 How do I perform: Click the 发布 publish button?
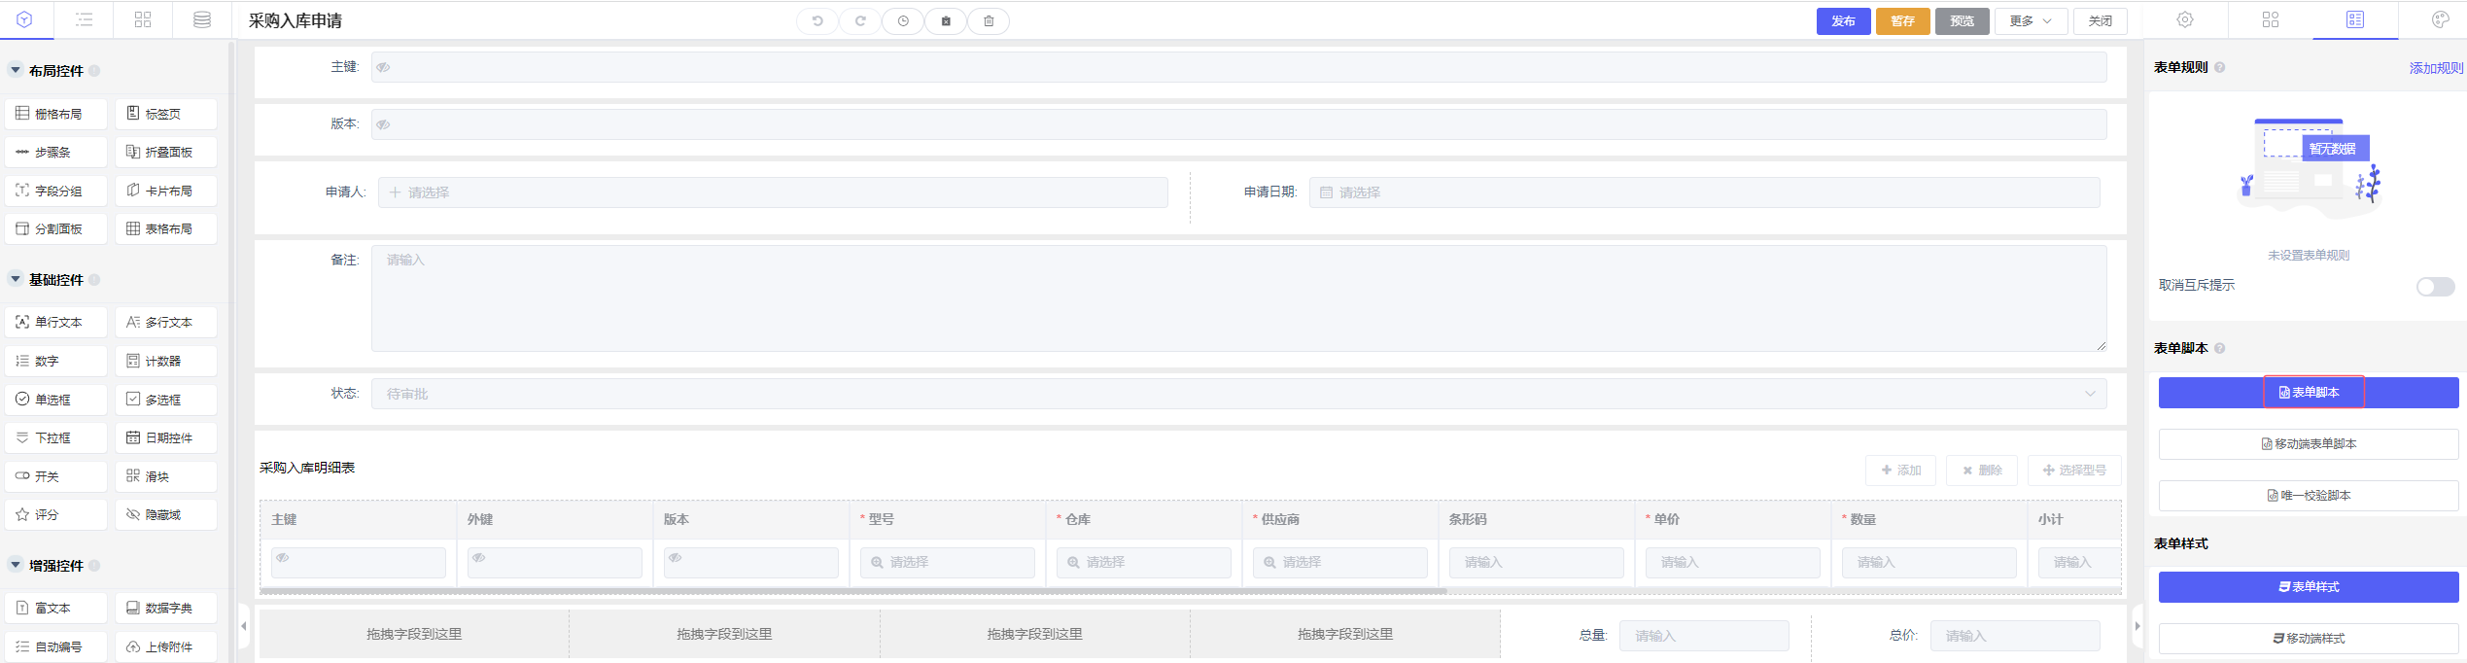(x=1843, y=20)
